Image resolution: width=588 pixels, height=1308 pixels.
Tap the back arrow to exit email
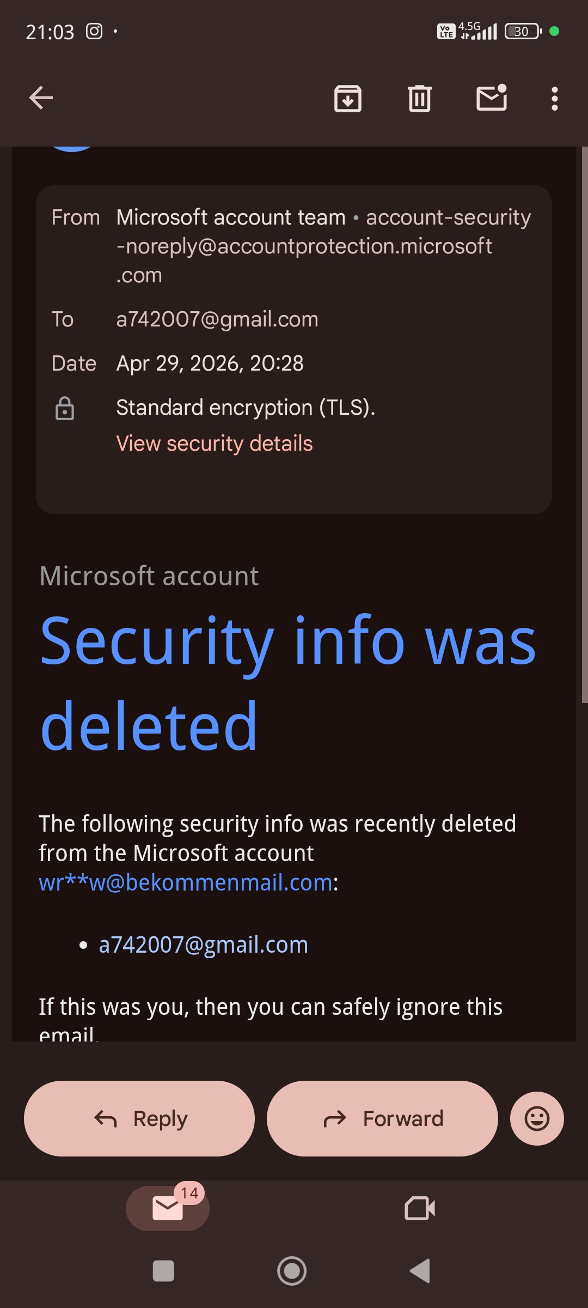tap(41, 98)
